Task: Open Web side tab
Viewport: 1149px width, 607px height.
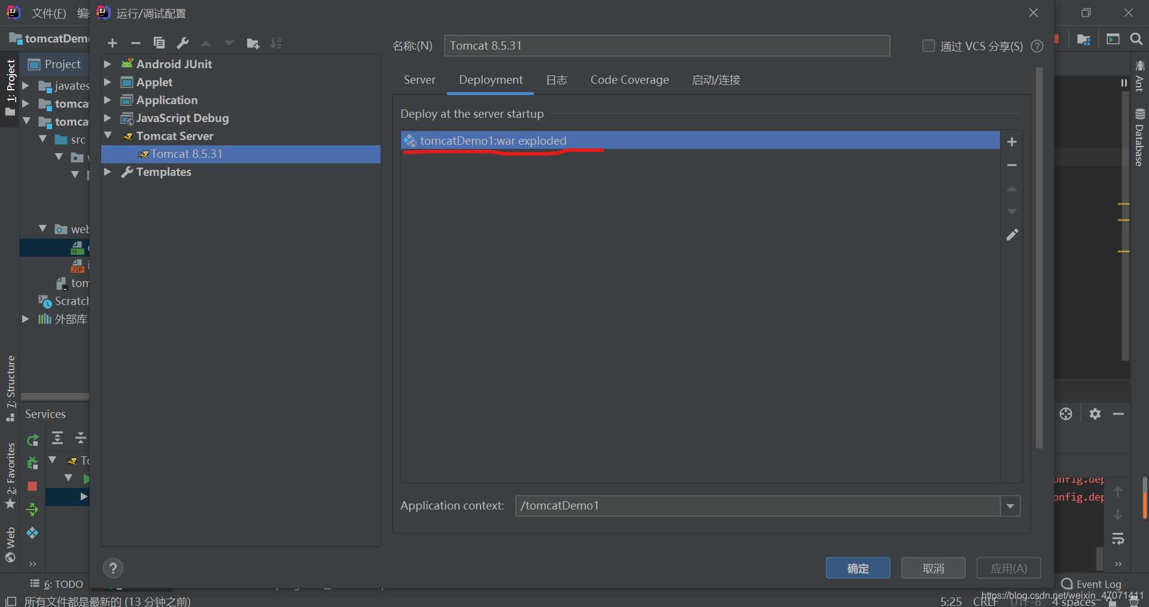Action: (x=10, y=544)
